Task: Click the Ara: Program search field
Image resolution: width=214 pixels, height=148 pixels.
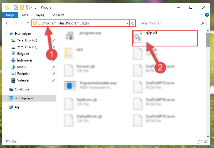Action: pyautogui.click(x=171, y=23)
